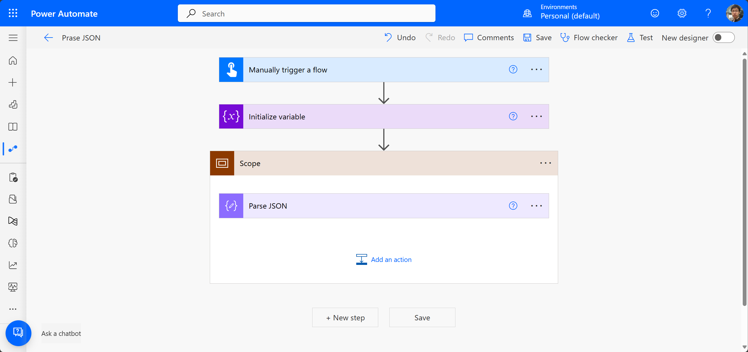This screenshot has width=748, height=352.
Task: Click the Process mining chart icon
Action: [x=13, y=265]
